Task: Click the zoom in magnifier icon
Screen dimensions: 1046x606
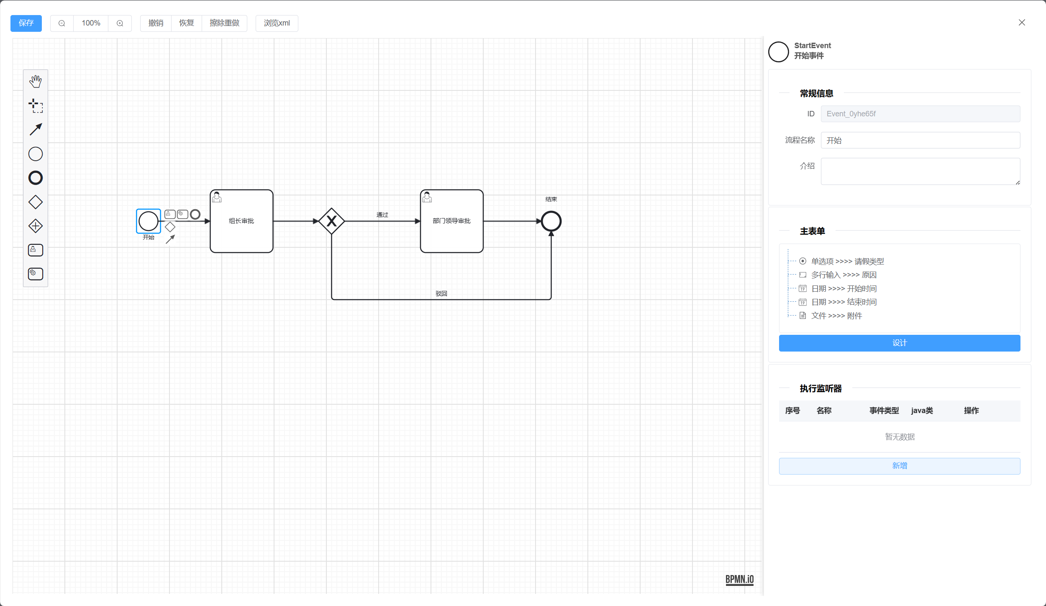Action: pos(120,23)
